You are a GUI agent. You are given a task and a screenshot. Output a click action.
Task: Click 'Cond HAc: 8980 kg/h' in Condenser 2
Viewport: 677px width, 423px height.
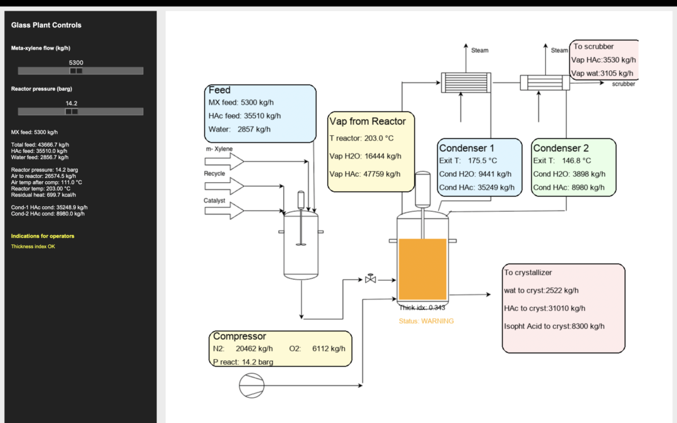[x=569, y=187]
